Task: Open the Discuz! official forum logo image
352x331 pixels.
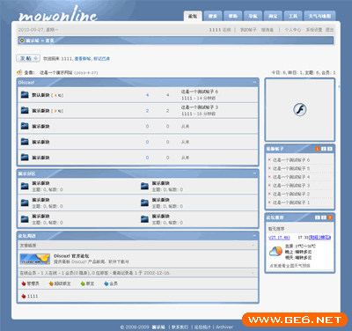Action: (x=34, y=259)
